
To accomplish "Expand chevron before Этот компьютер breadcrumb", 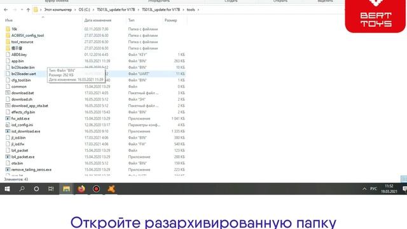I will coord(41,10).
